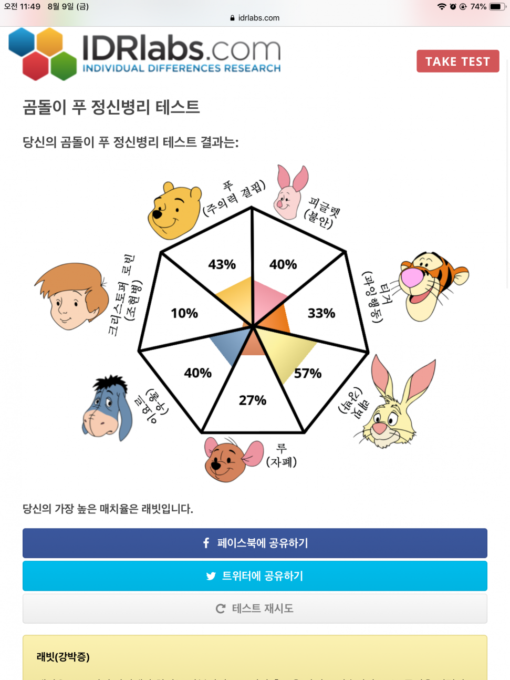
Task: Open the TAKE TEST button
Action: 457,61
